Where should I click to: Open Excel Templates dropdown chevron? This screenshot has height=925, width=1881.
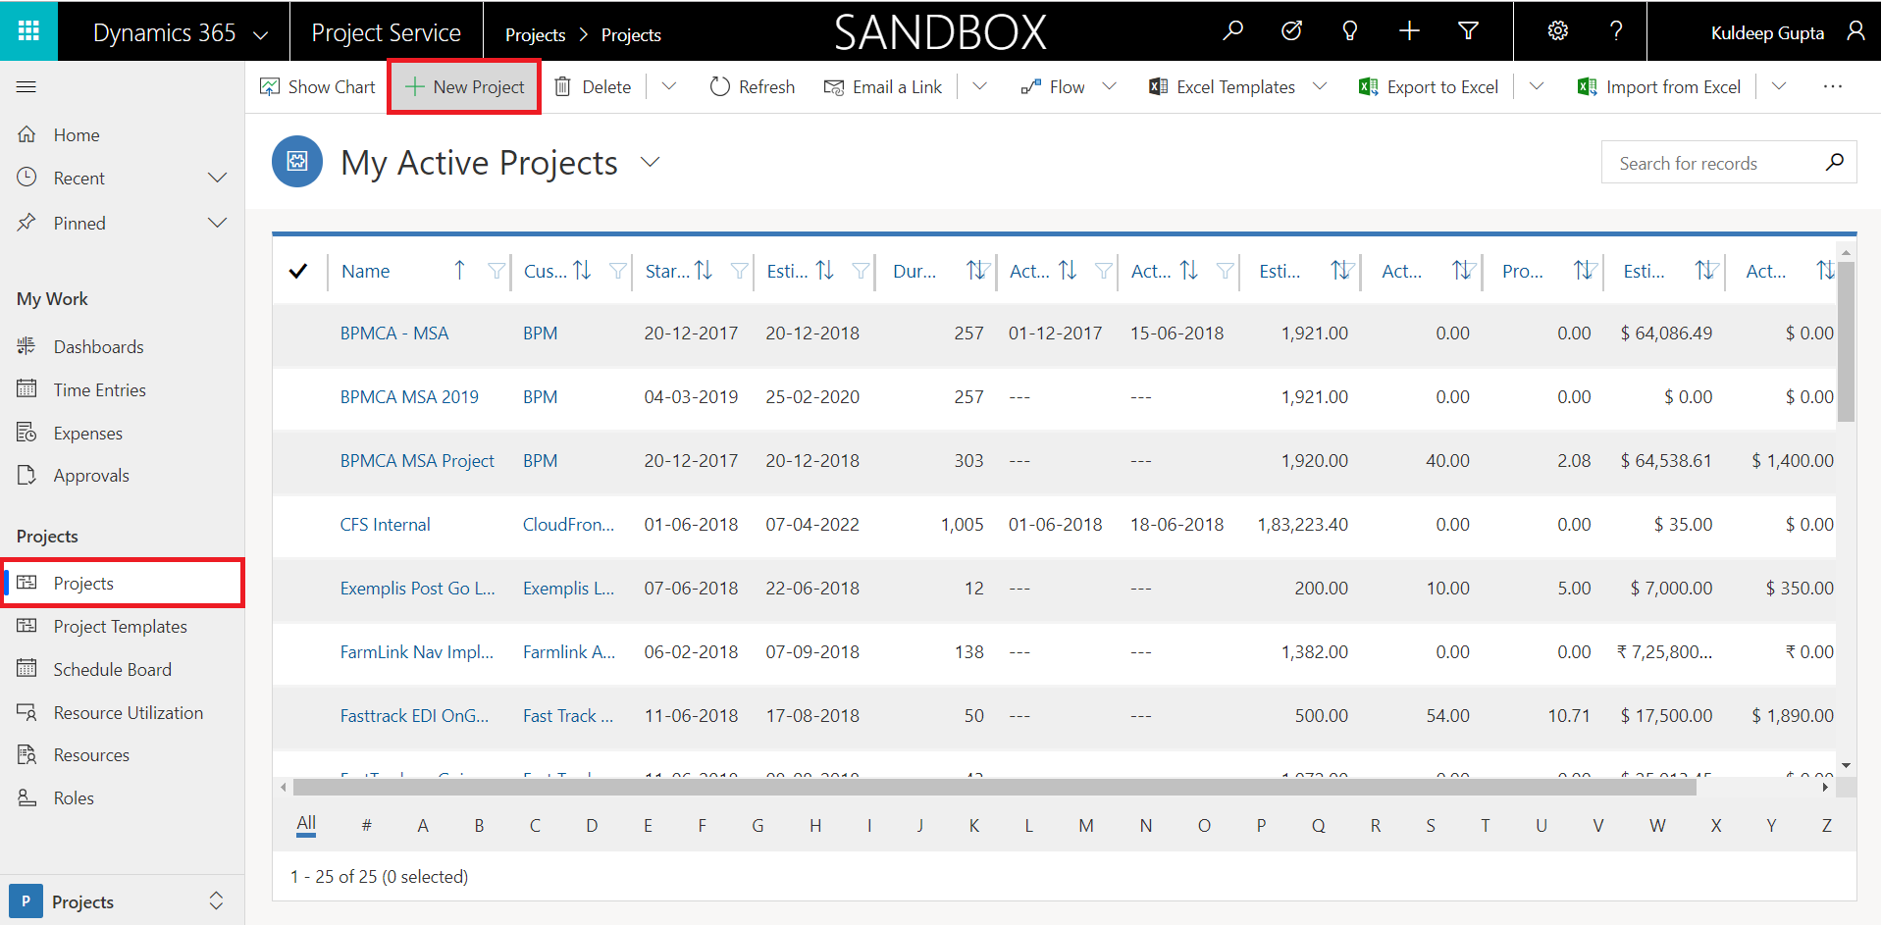pyautogui.click(x=1320, y=87)
